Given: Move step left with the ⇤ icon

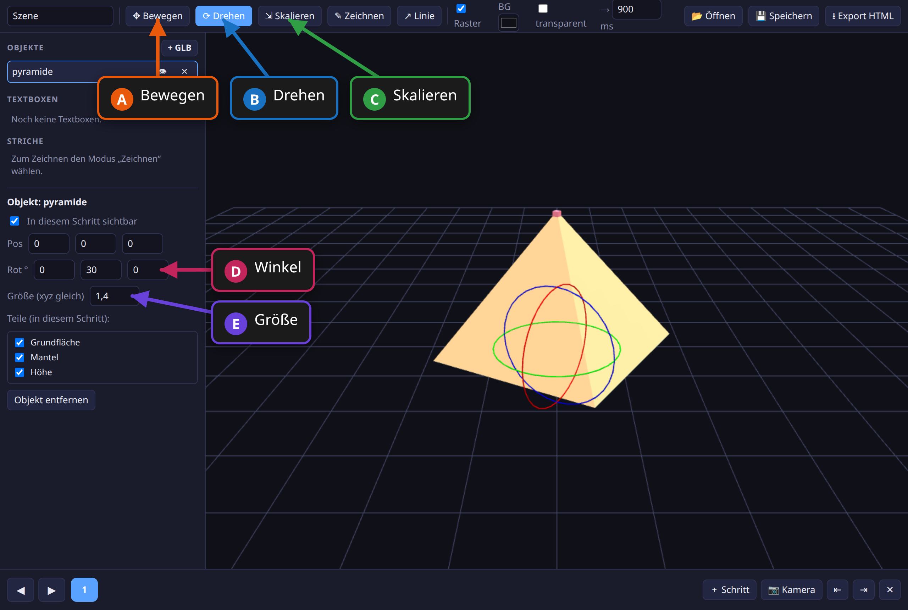Looking at the screenshot, I should pos(837,590).
